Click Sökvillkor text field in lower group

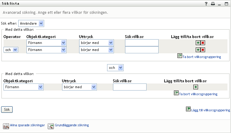[x=129, y=87]
